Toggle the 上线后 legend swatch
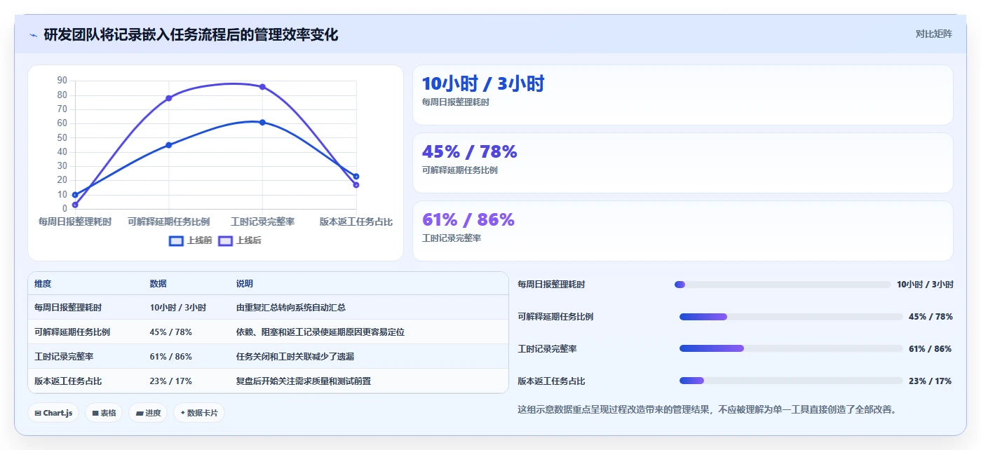981x450 pixels. tap(225, 240)
